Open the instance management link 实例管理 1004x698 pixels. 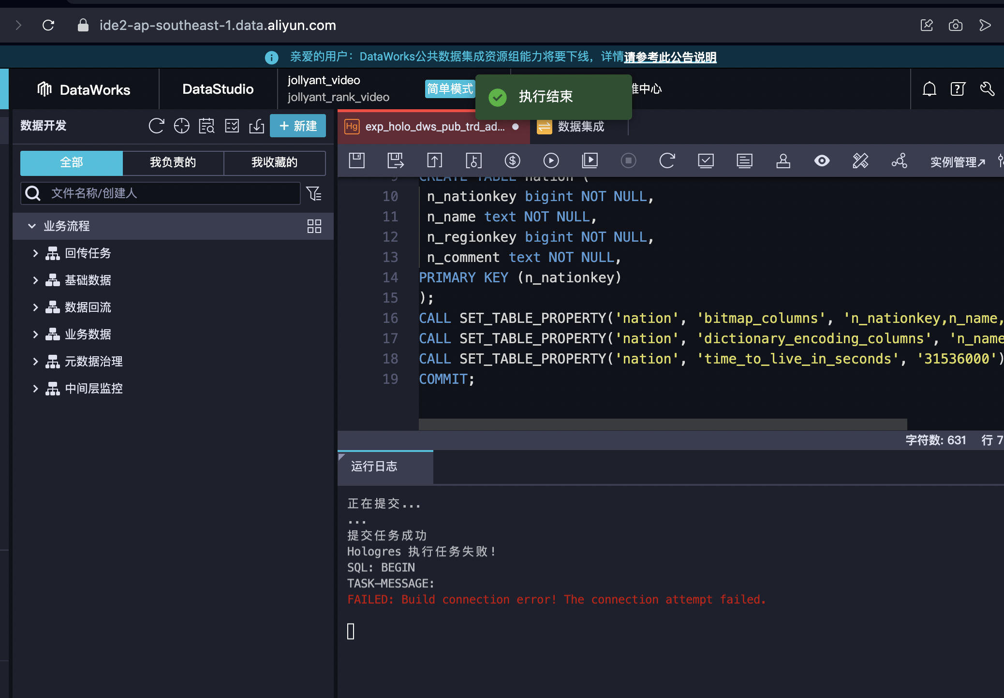pyautogui.click(x=958, y=162)
